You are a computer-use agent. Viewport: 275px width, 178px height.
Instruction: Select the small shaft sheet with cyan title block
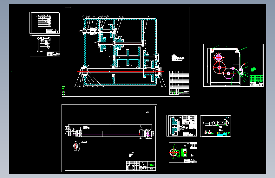point(216,126)
